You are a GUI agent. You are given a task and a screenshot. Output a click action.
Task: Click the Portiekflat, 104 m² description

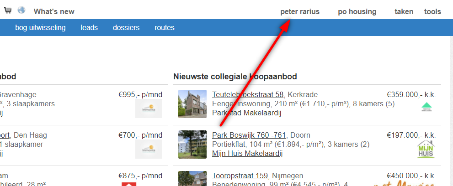291,144
